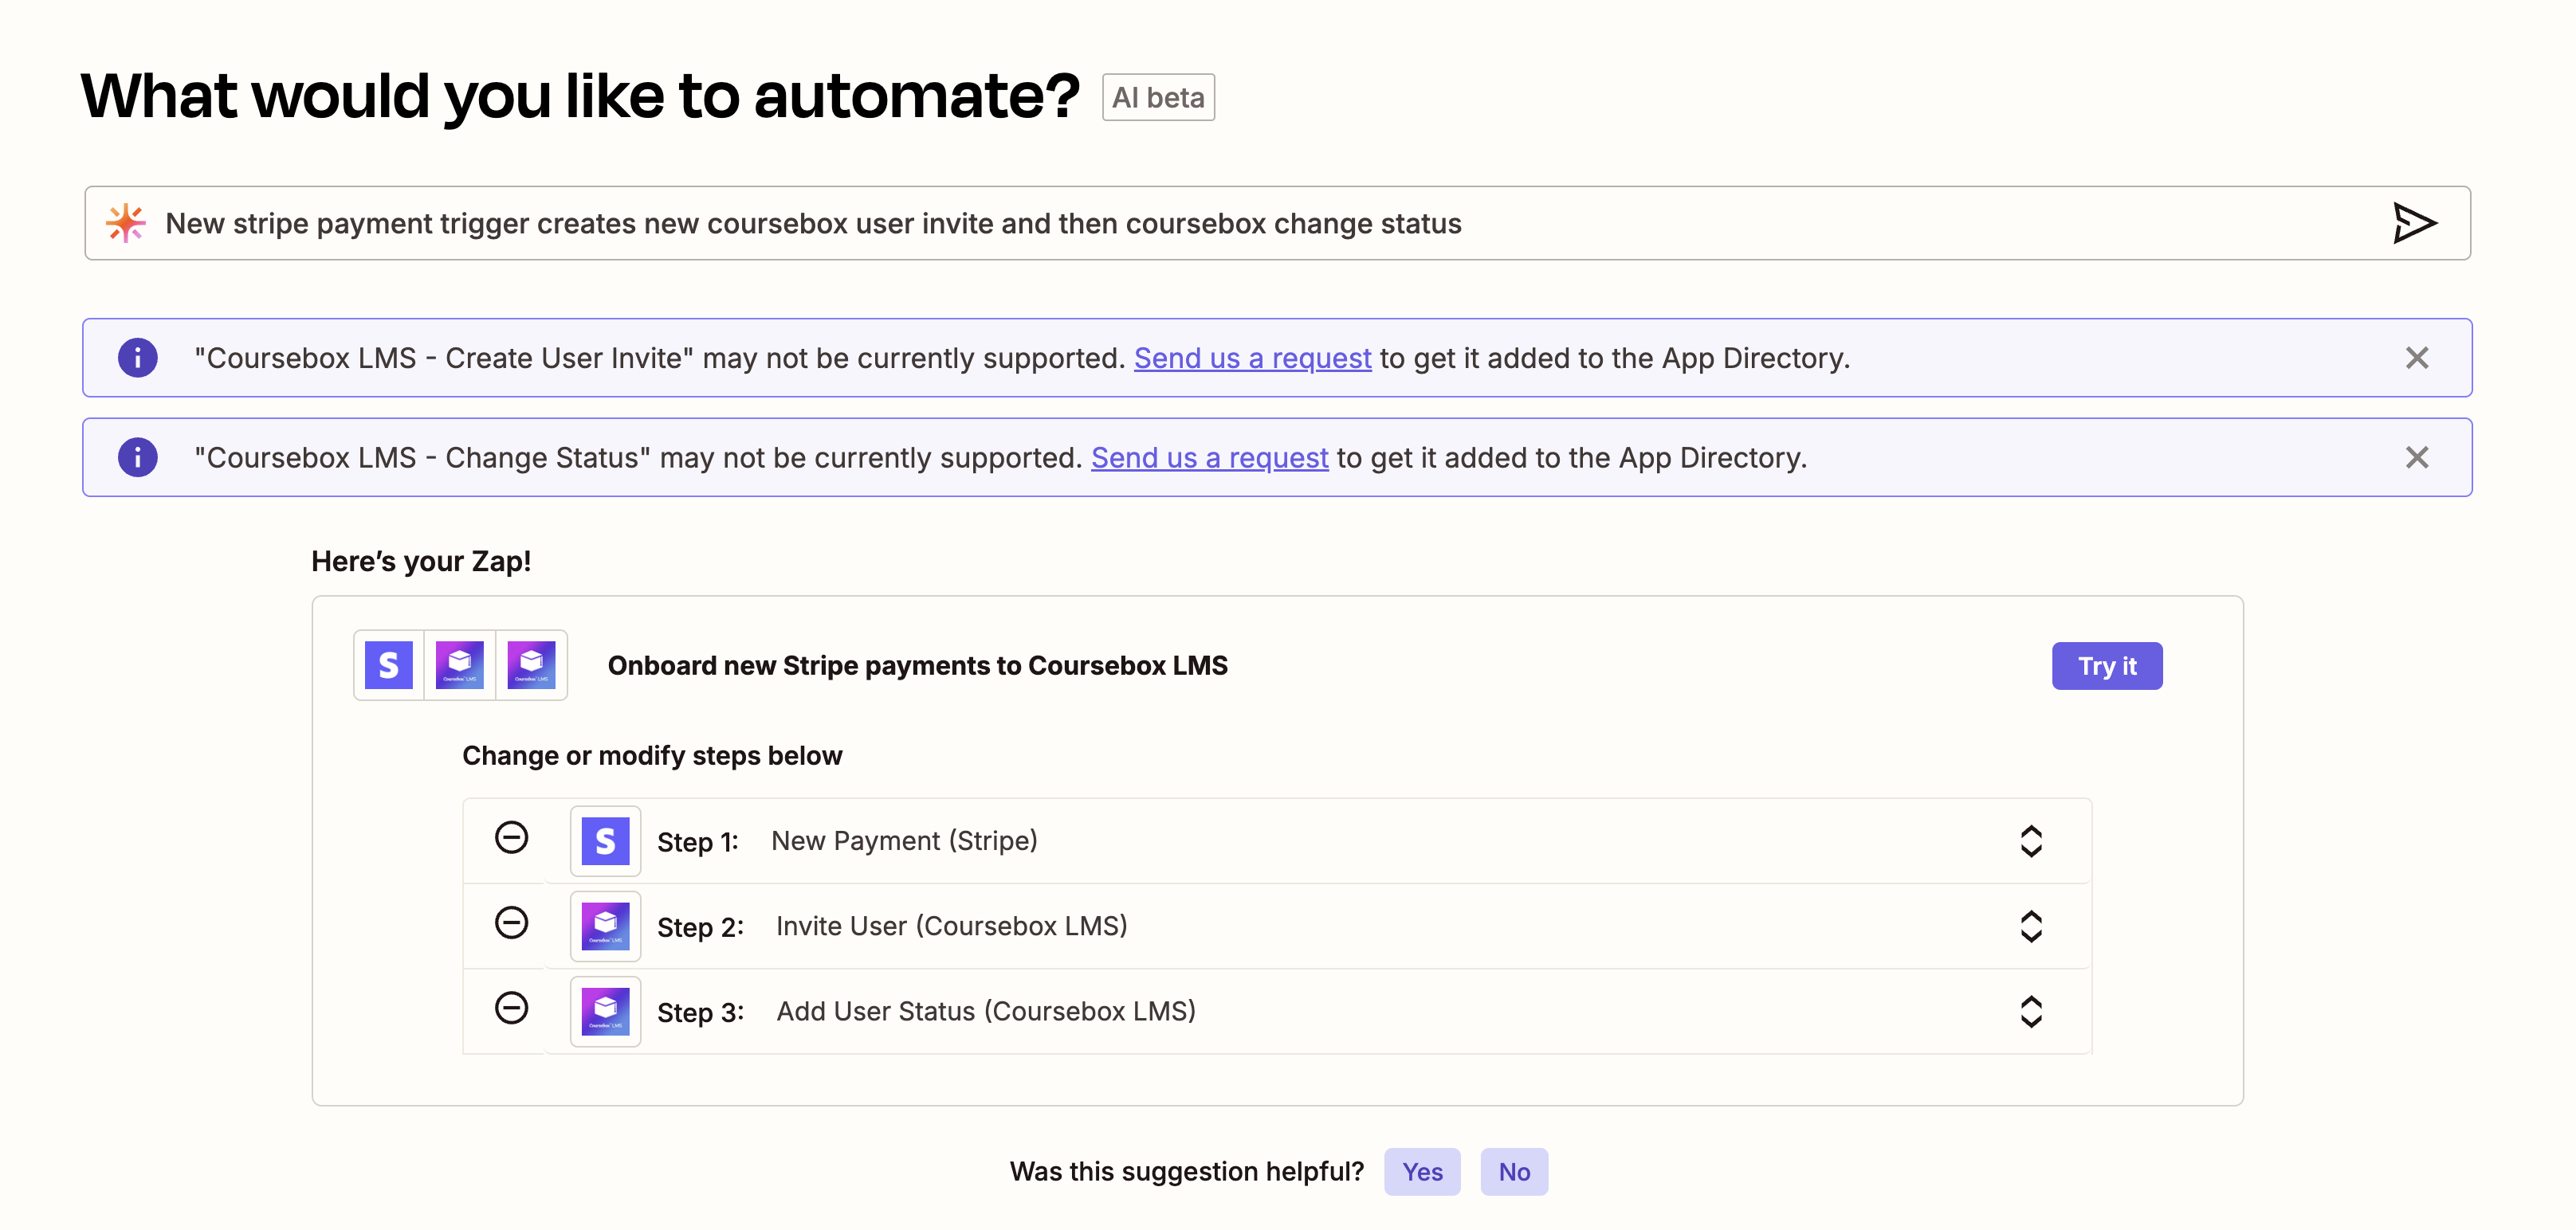Click the Coursebox LMS icon in Step 3
Viewport: 2576px width, 1230px height.
(605, 1011)
